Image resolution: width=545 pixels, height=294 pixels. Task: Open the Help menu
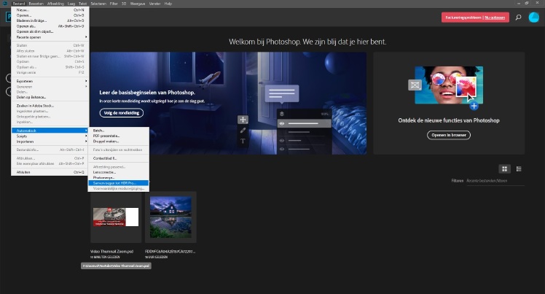coord(168,4)
